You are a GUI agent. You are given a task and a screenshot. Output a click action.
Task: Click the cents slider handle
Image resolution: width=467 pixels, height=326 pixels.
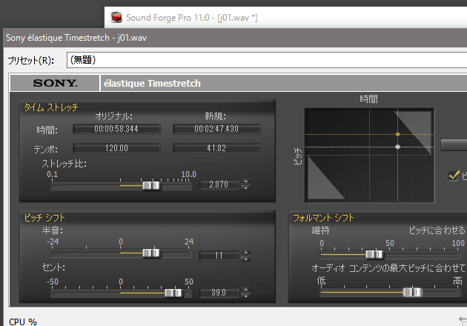pyautogui.click(x=173, y=293)
